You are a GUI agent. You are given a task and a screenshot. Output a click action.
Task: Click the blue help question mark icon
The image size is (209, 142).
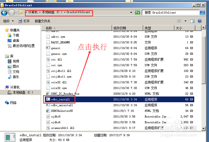coord(200,21)
